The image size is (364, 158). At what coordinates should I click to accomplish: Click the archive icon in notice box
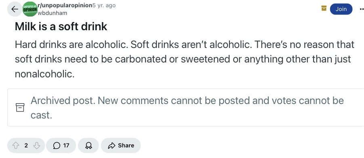point(20,108)
